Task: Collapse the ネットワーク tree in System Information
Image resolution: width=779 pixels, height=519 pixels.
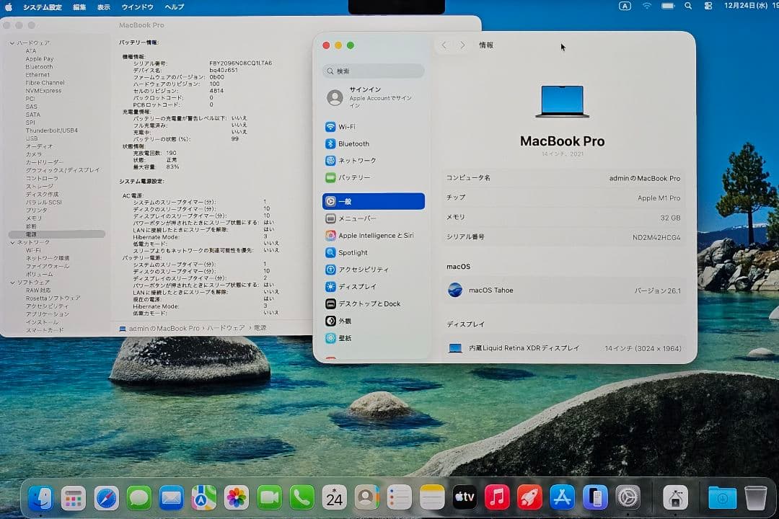Action: (x=12, y=242)
